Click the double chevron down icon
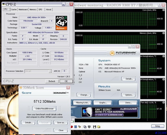Image resolution: width=167 pixels, height=135 pixels. (89, 127)
